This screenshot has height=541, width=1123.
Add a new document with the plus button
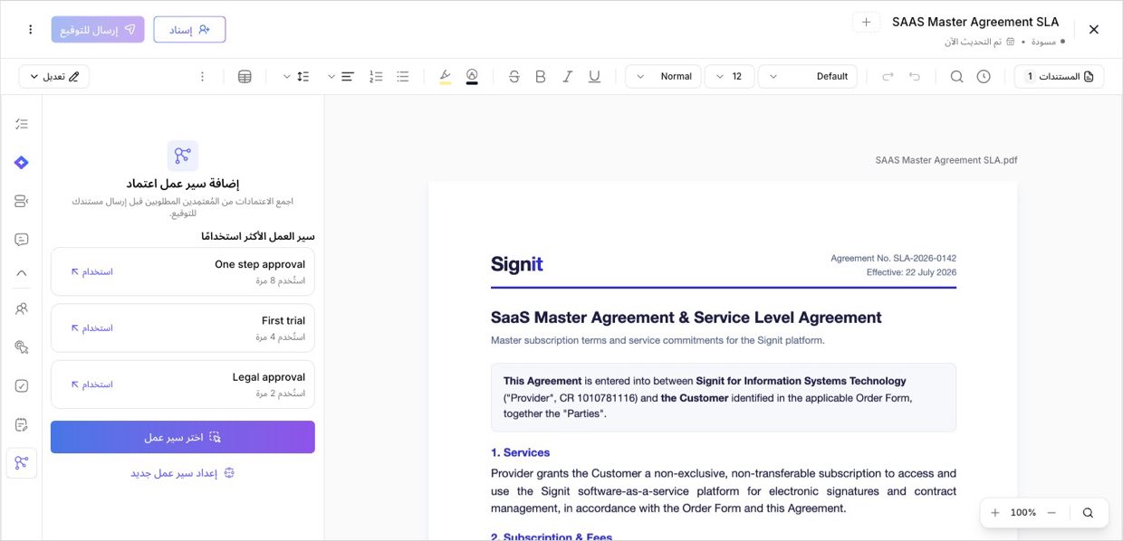click(866, 22)
